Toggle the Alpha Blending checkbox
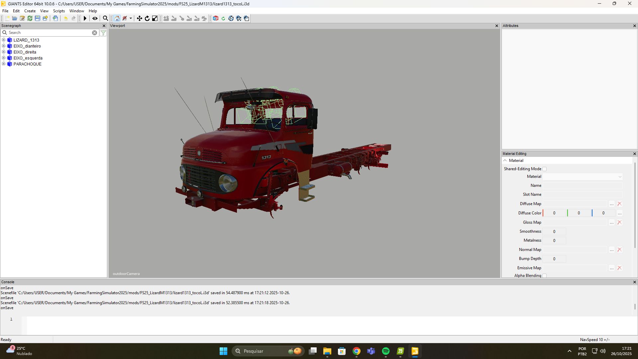The width and height of the screenshot is (638, 359). tap(544, 276)
